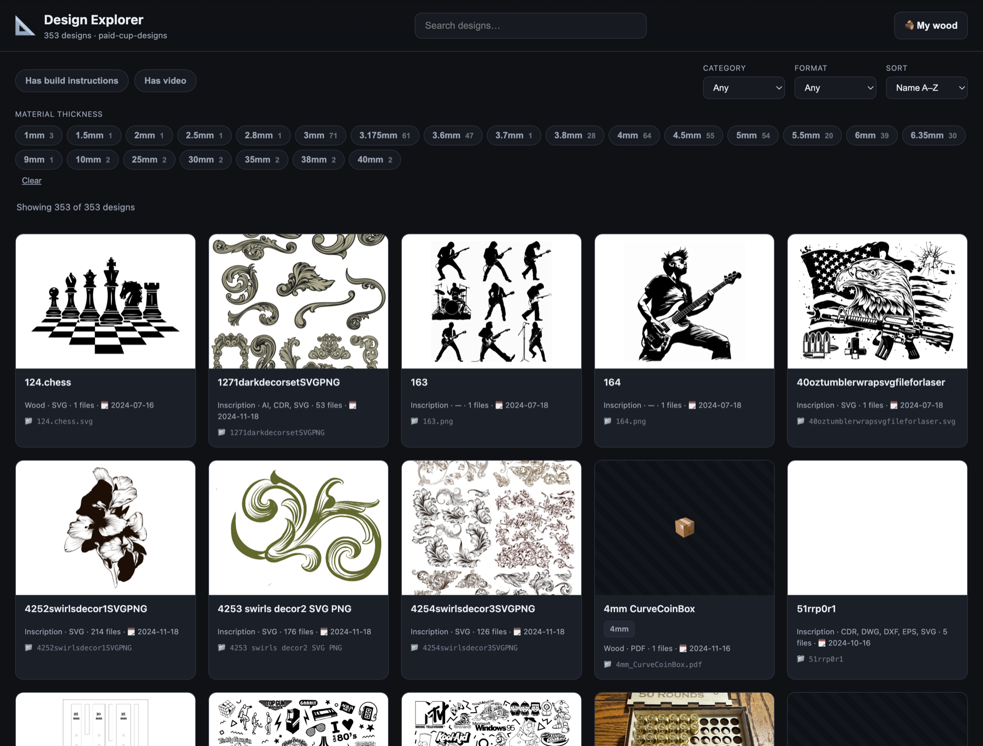
Task: Enable the 35mm thickness filter
Action: (x=262, y=159)
